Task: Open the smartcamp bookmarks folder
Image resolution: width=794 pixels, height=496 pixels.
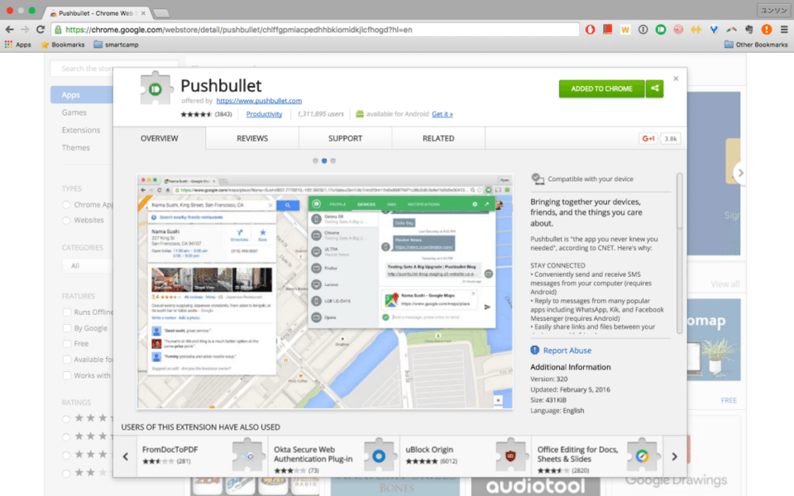Action: [116, 45]
